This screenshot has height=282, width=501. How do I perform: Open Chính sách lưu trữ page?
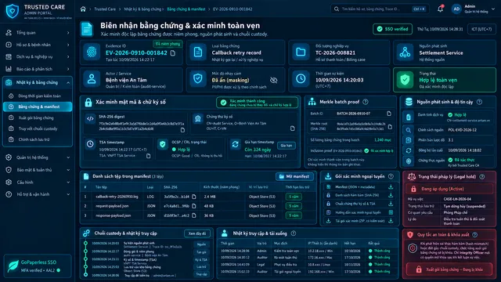pos(38,139)
